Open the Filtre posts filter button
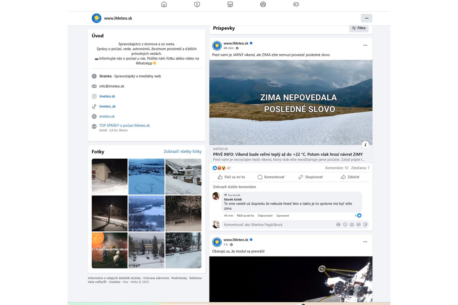The height and width of the screenshot is (305, 458). [359, 28]
